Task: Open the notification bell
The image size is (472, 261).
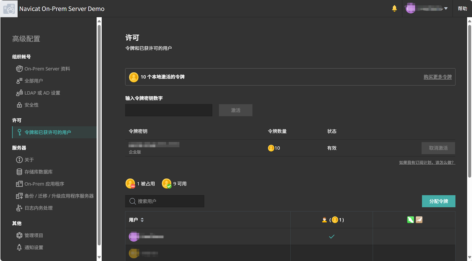Action: (394, 9)
